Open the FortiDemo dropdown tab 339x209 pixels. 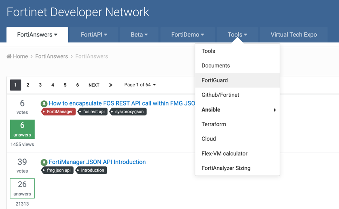click(x=187, y=35)
